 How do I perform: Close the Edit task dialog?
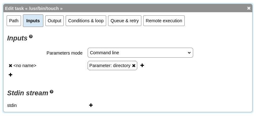point(249,8)
